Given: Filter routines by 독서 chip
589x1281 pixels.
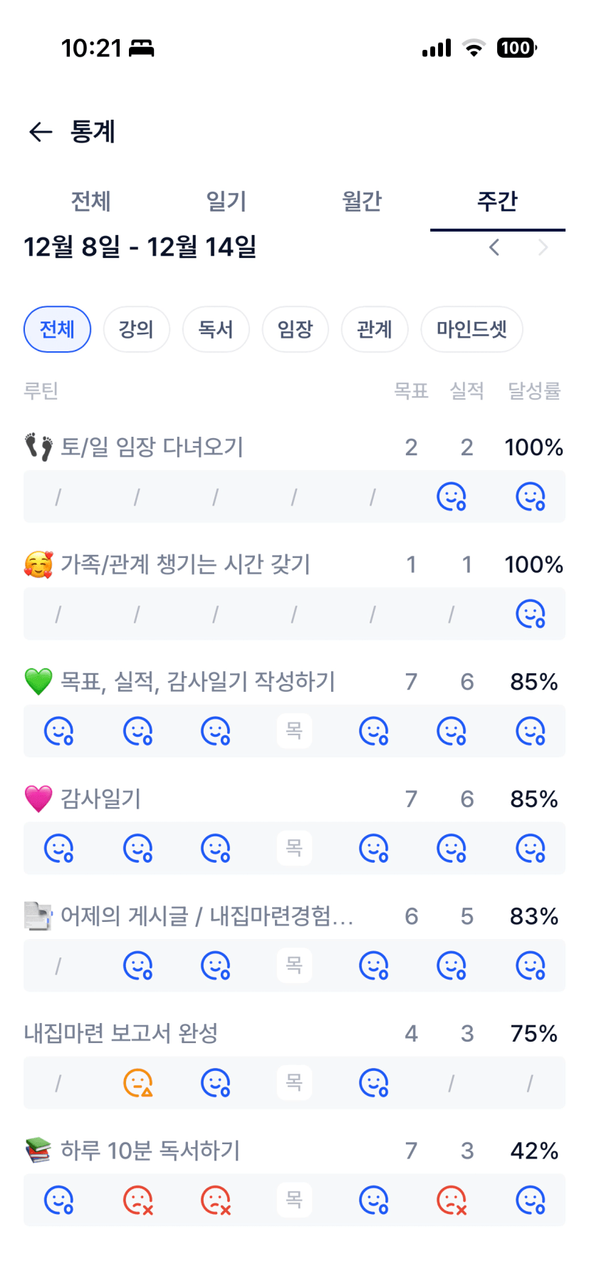Looking at the screenshot, I should tap(216, 329).
